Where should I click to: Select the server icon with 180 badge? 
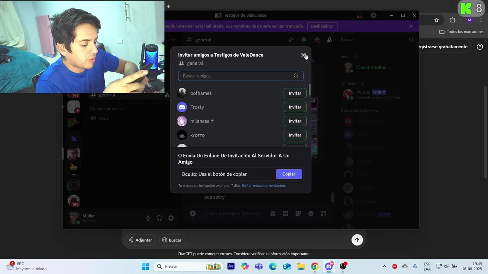(x=74, y=200)
